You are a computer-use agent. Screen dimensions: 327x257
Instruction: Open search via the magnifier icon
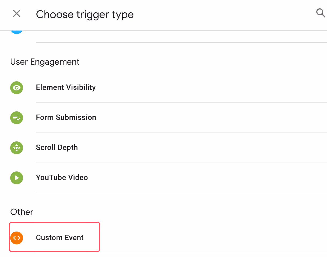[x=321, y=13]
